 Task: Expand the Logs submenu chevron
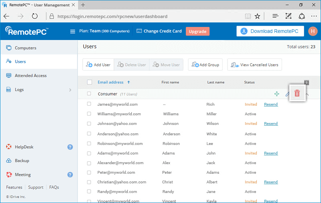(70, 90)
